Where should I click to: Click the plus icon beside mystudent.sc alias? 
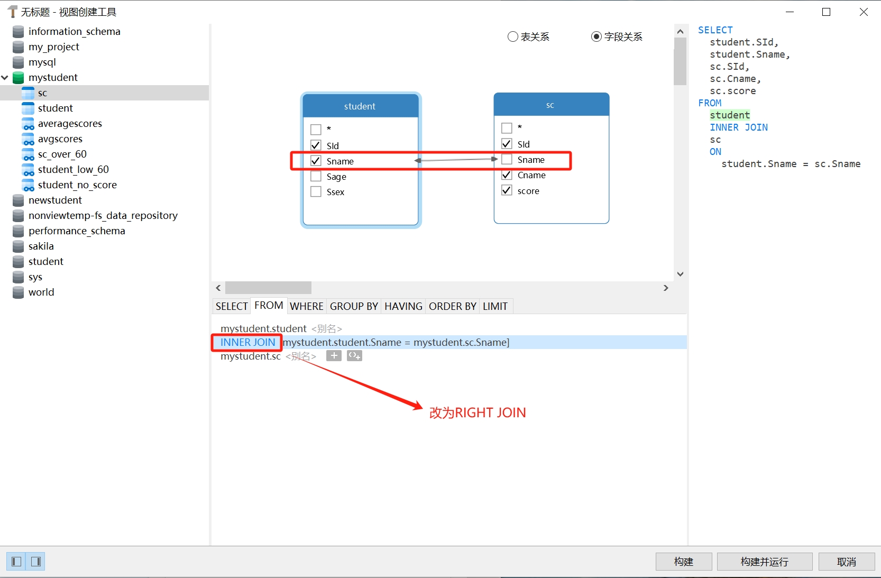point(334,356)
